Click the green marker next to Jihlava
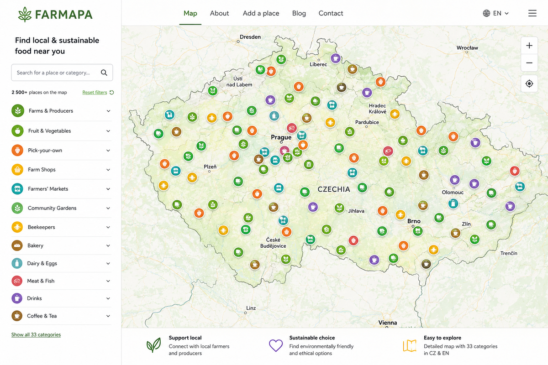Viewport: 548px width, 365px height. (x=339, y=208)
